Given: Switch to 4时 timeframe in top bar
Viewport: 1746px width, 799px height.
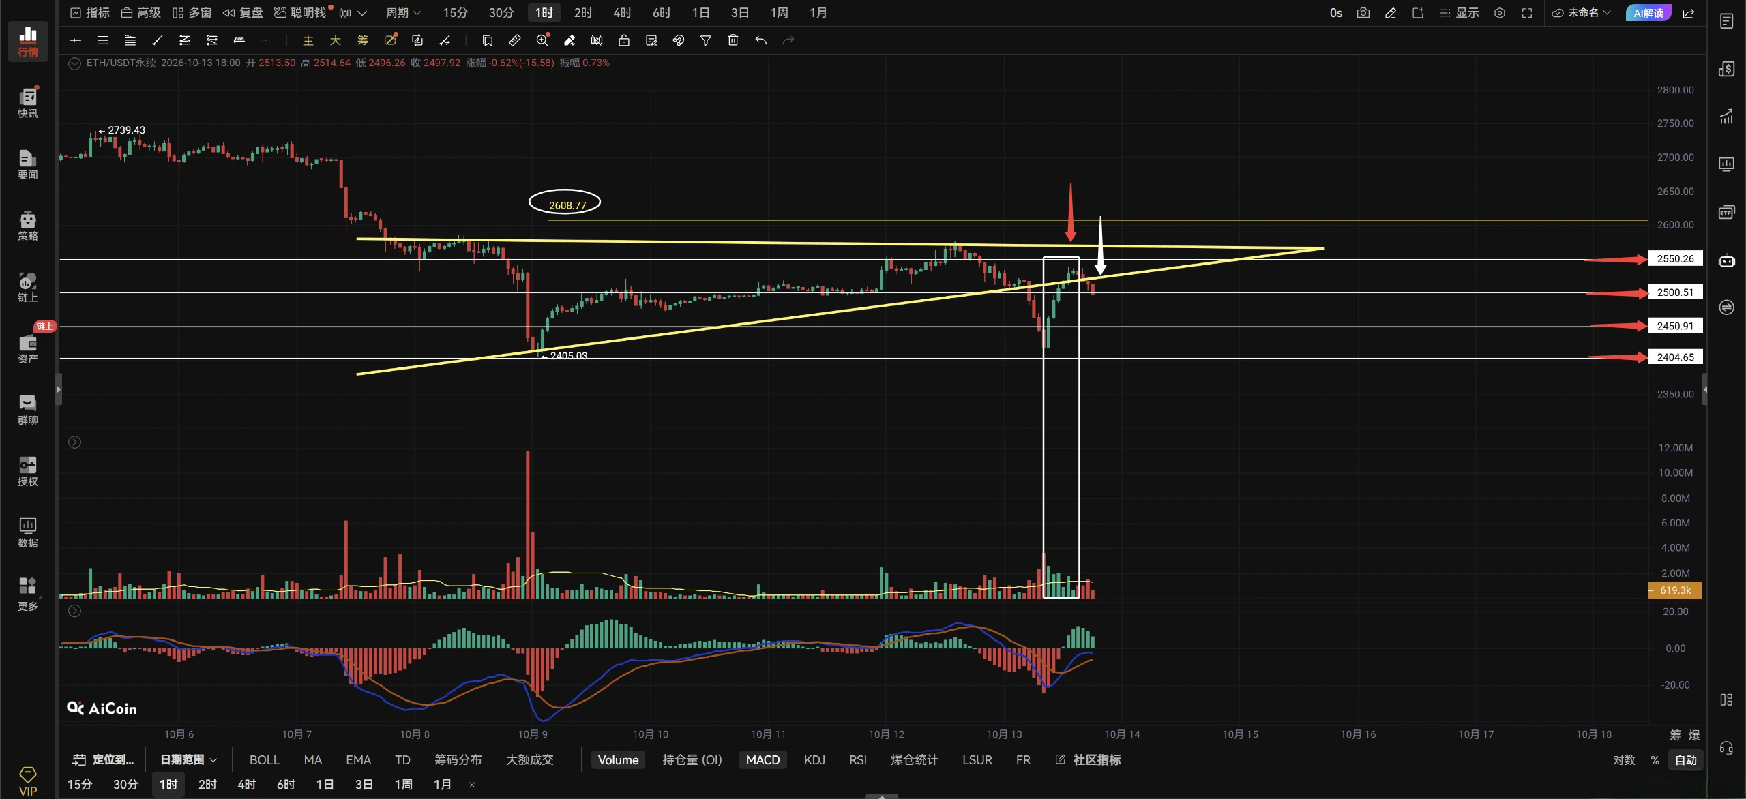Looking at the screenshot, I should [x=622, y=13].
